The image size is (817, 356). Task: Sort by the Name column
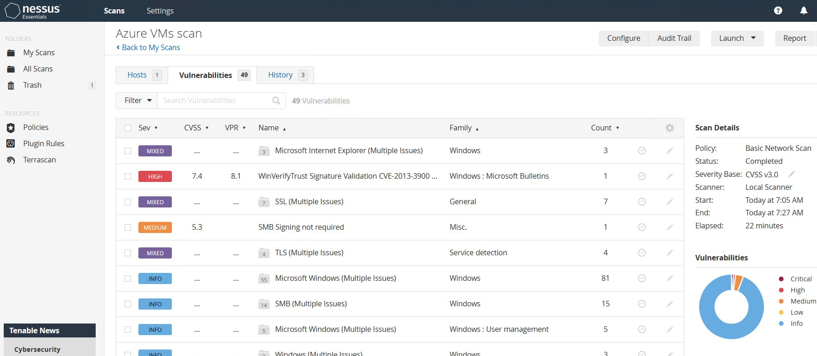click(x=272, y=128)
